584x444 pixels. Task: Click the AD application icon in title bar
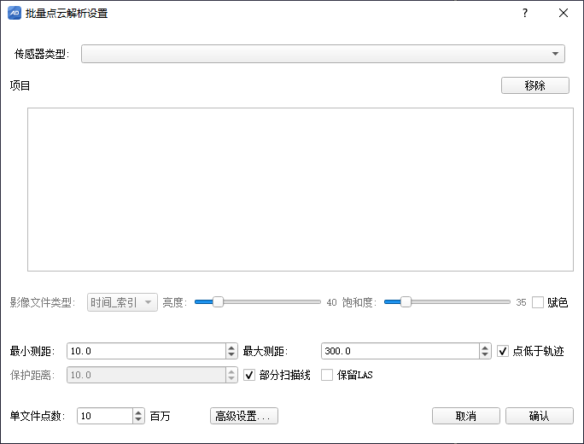coord(15,13)
